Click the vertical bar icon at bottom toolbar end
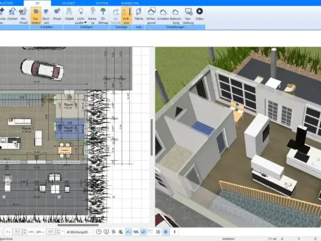Screen dimensions: 321x241 tap(174, 232)
